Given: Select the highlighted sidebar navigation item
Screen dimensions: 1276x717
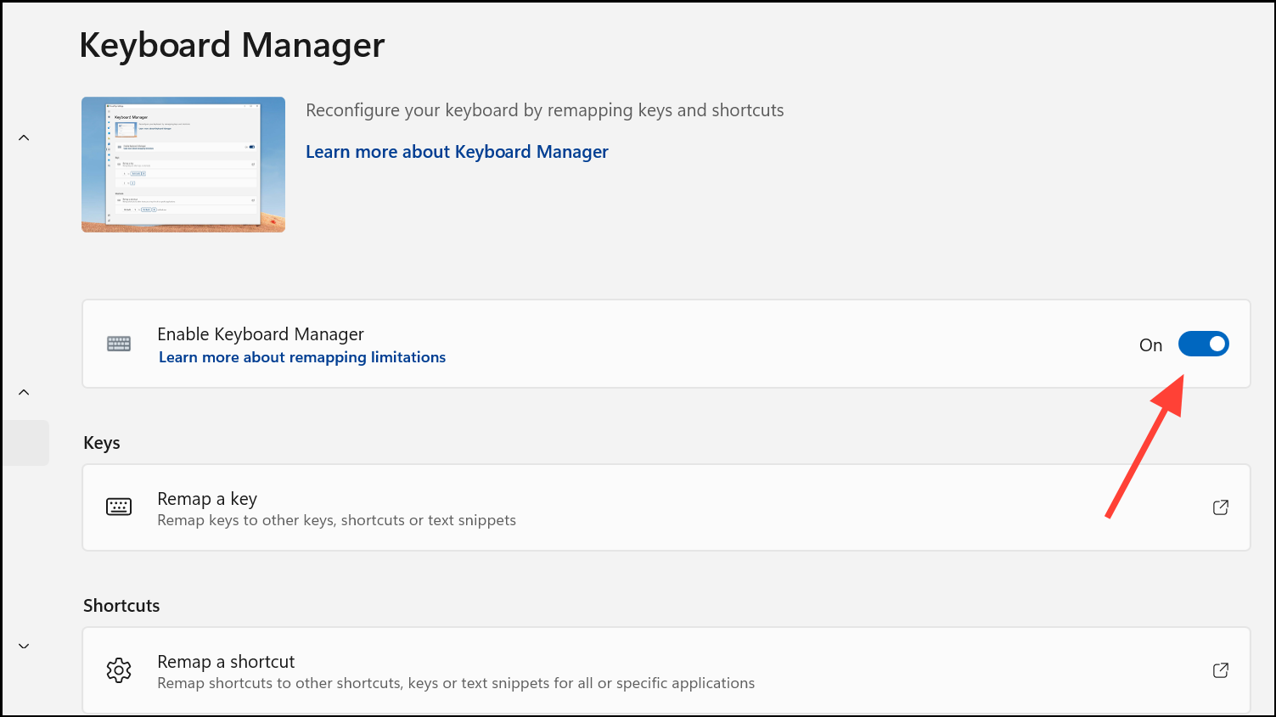Looking at the screenshot, I should (25, 443).
